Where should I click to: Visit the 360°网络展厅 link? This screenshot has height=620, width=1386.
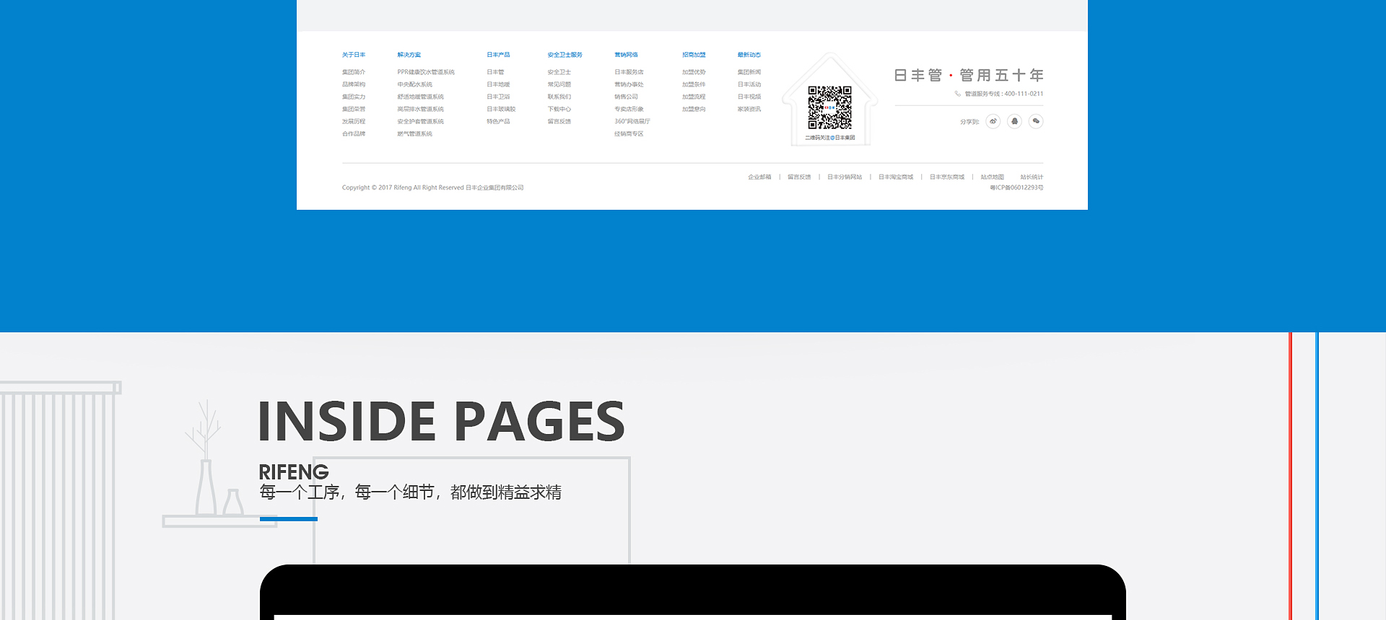(x=632, y=122)
